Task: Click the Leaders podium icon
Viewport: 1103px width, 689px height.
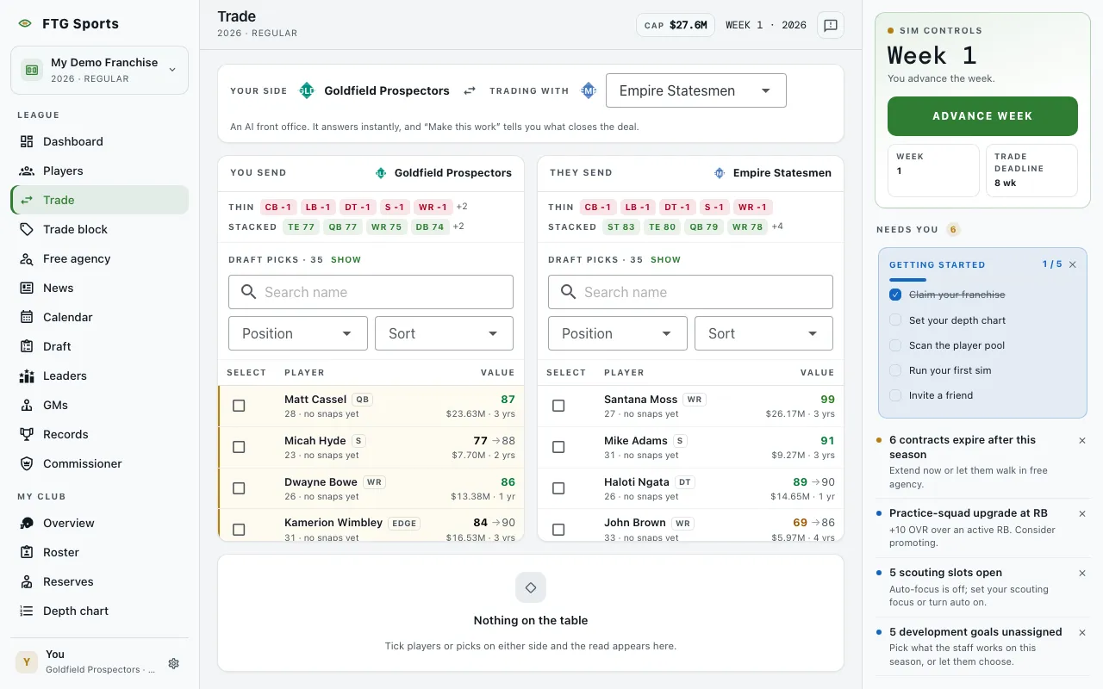Action: pos(27,376)
